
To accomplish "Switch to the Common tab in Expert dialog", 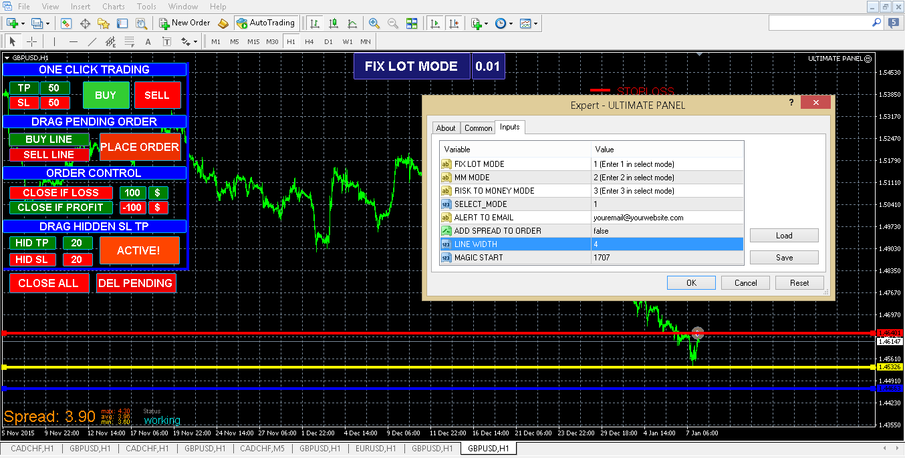I will coord(478,128).
